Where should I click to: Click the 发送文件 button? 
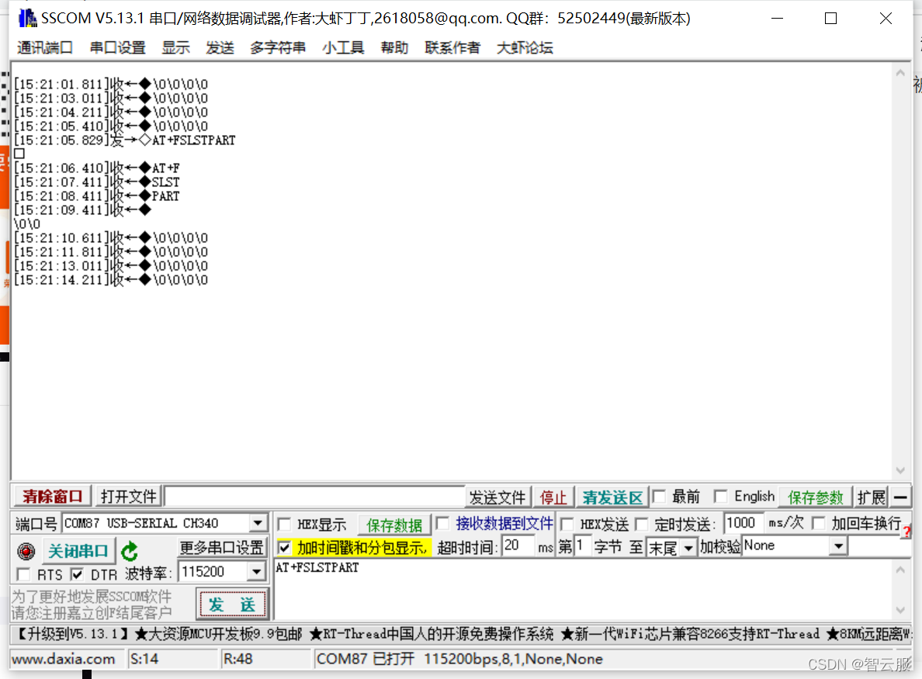click(x=497, y=497)
